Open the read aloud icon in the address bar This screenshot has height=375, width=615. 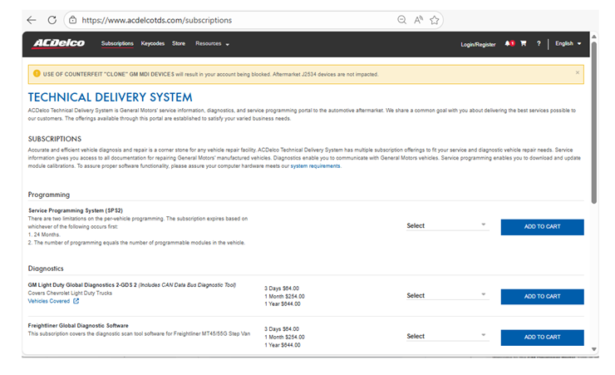(418, 20)
